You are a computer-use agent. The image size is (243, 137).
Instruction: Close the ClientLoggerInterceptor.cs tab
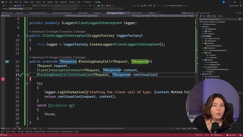128,13
